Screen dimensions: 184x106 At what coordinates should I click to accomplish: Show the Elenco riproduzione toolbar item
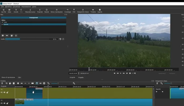coord(57,11)
